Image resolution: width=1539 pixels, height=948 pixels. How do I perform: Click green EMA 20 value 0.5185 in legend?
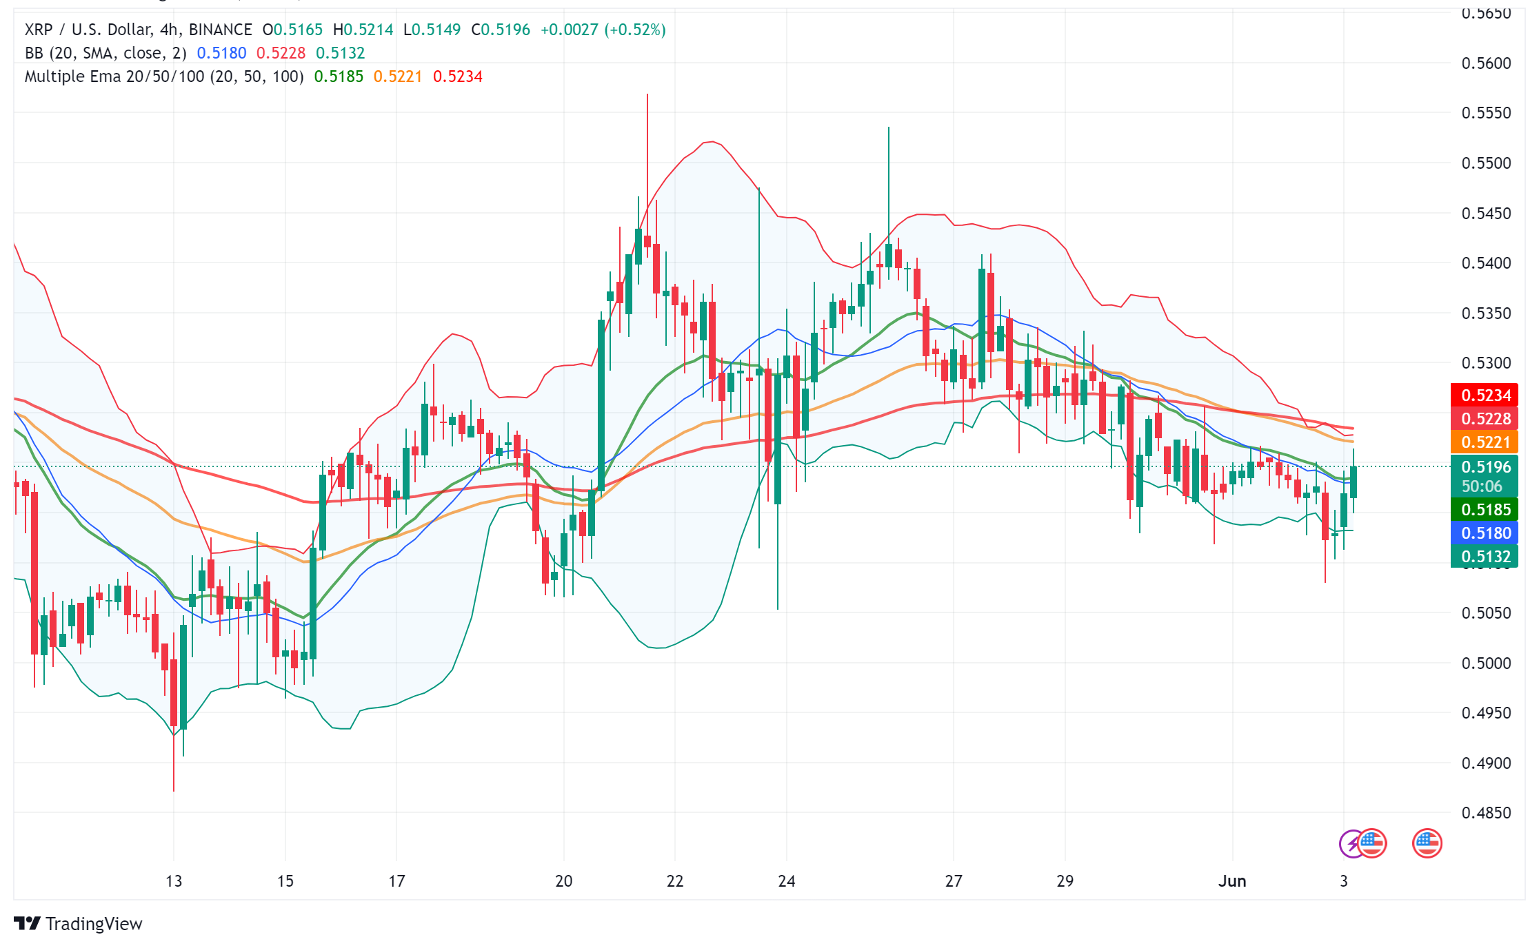tap(339, 76)
